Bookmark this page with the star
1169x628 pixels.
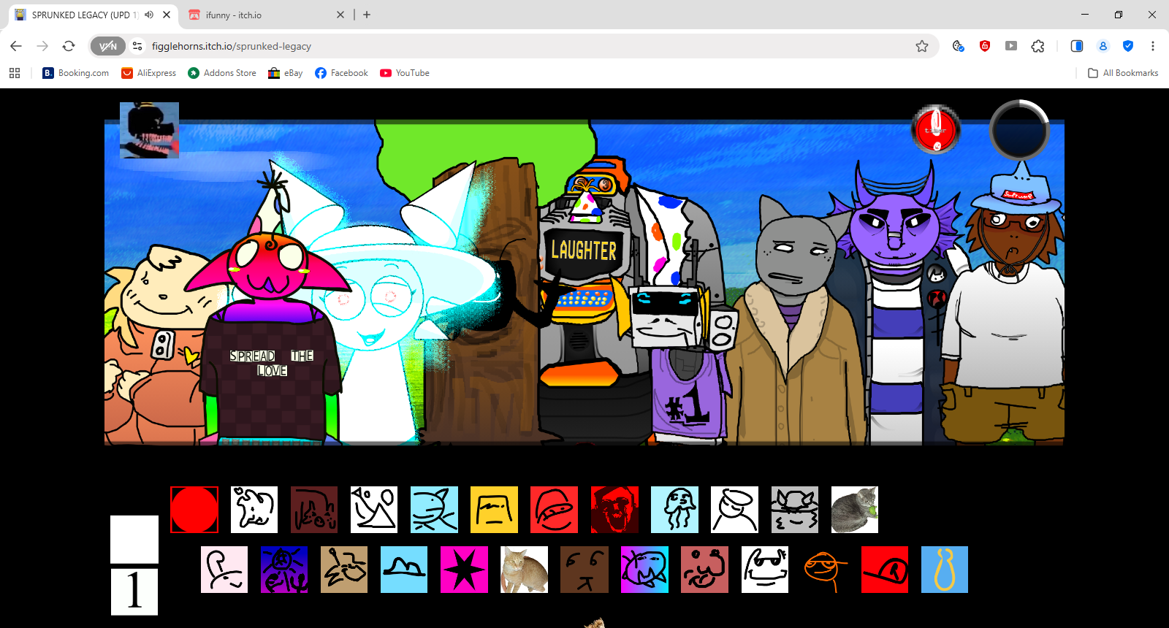point(922,46)
